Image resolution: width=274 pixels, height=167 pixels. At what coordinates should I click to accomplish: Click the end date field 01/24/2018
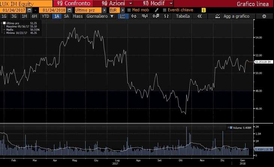click(x=53, y=10)
